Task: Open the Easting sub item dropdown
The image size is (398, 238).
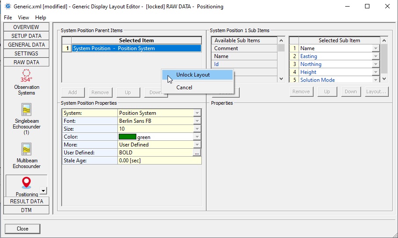Action: point(376,56)
